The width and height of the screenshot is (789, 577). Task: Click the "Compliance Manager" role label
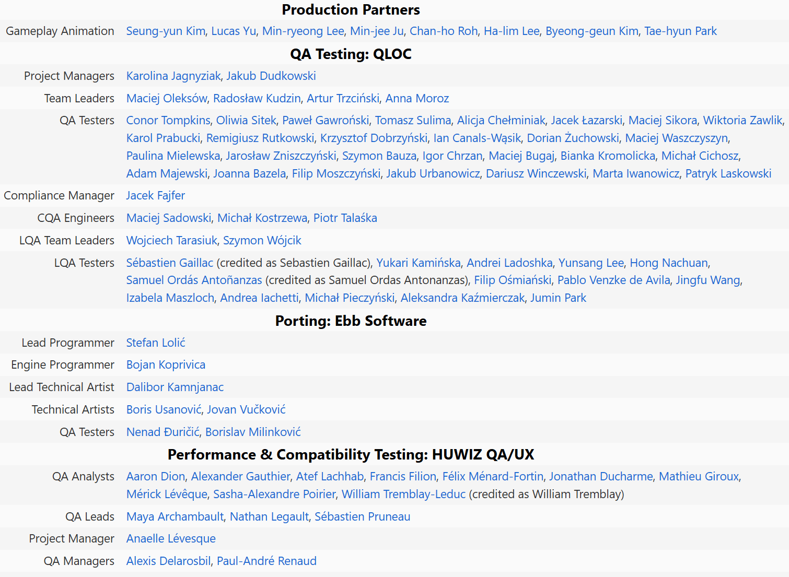click(x=59, y=196)
